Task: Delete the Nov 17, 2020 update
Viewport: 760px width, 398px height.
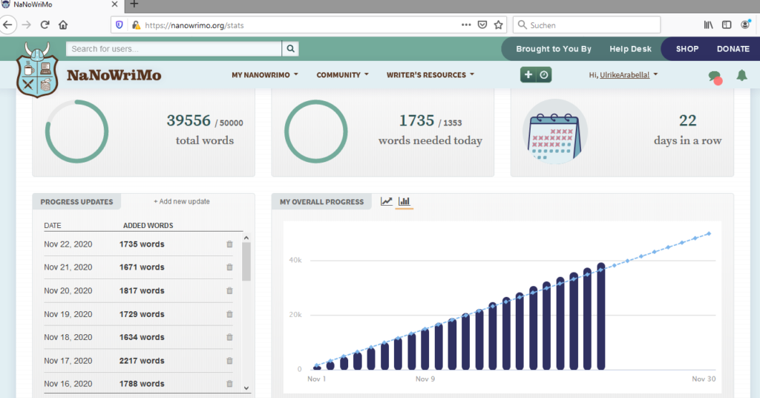Action: pyautogui.click(x=230, y=361)
